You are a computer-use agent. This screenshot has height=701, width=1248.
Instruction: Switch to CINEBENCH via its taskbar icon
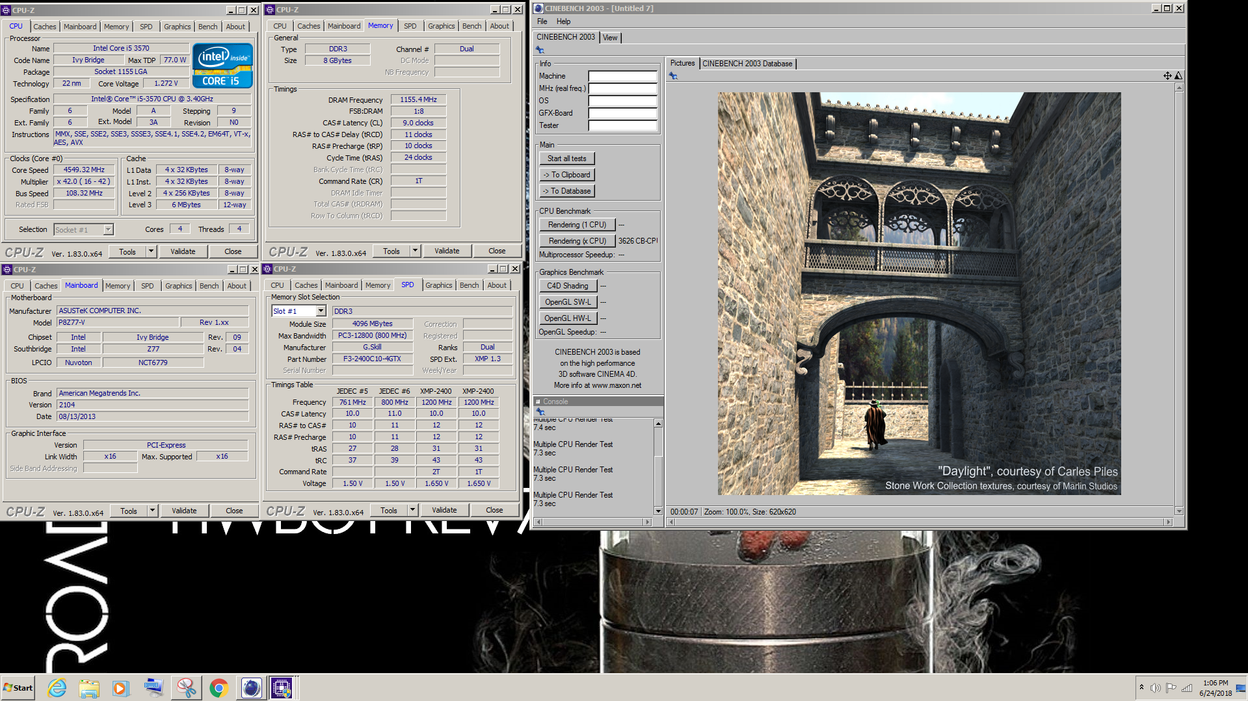251,687
